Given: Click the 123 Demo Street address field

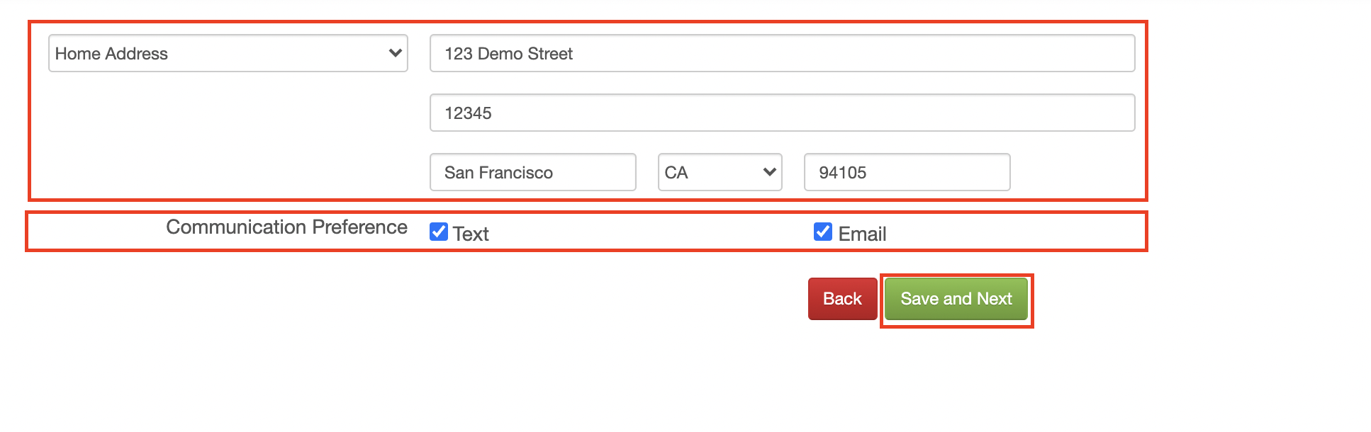Looking at the screenshot, I should point(782,53).
